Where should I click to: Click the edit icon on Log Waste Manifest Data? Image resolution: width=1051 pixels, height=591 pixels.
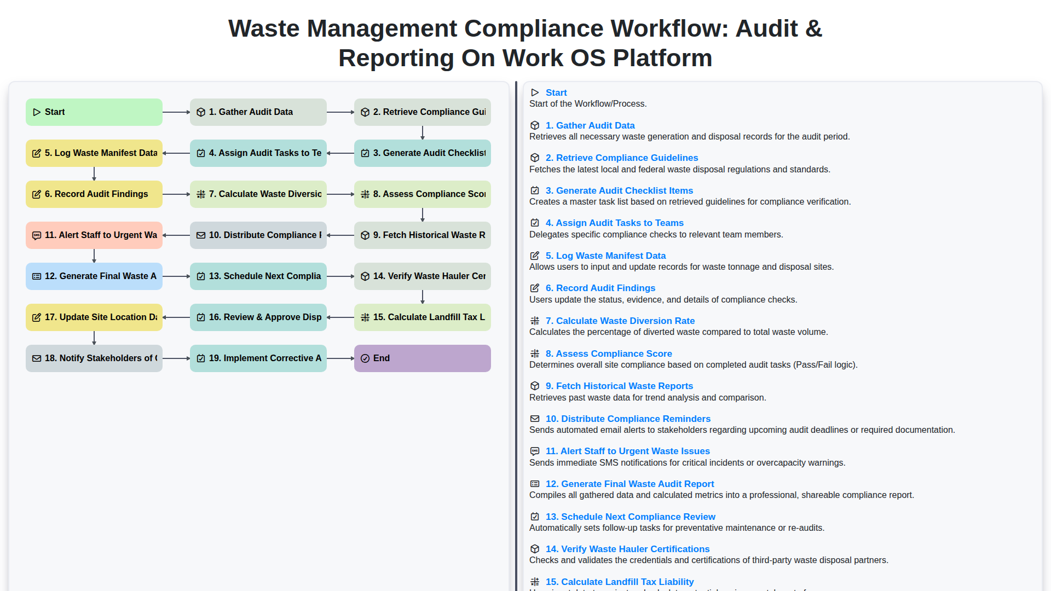click(x=37, y=153)
